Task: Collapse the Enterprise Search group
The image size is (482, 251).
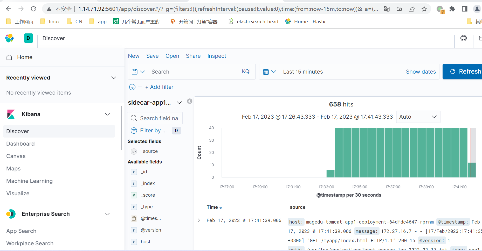Action: [107, 214]
